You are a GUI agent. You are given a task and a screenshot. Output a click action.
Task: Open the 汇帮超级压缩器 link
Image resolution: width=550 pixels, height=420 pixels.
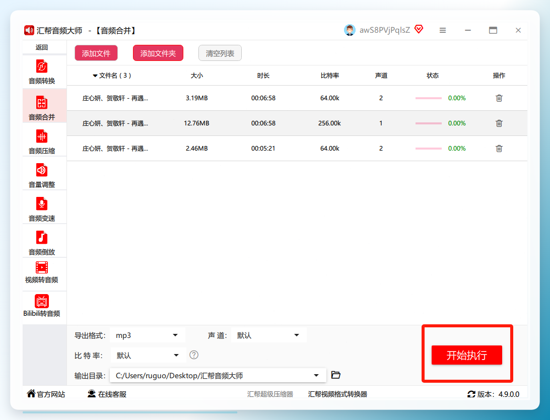coord(270,394)
